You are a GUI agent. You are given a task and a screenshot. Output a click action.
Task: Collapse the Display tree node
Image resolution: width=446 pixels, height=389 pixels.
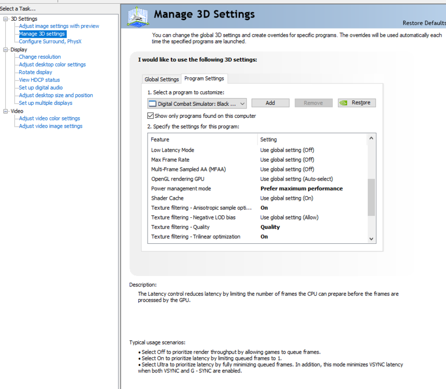(6, 49)
